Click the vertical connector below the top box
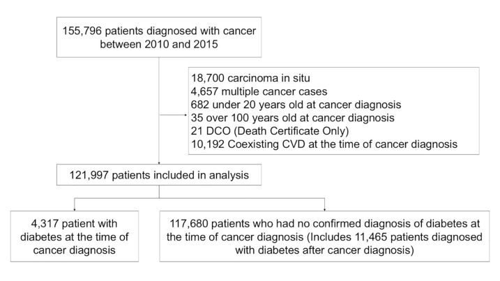Screen dimensions: 500x281 point(159,110)
